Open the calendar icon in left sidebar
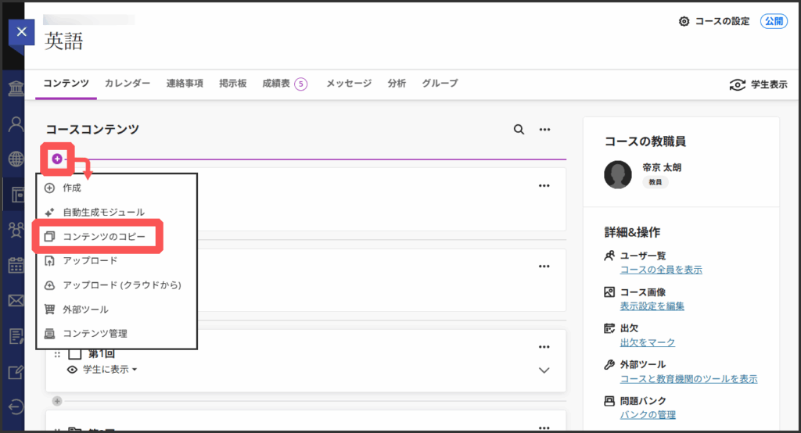Image resolution: width=801 pixels, height=433 pixels. pyautogui.click(x=16, y=265)
